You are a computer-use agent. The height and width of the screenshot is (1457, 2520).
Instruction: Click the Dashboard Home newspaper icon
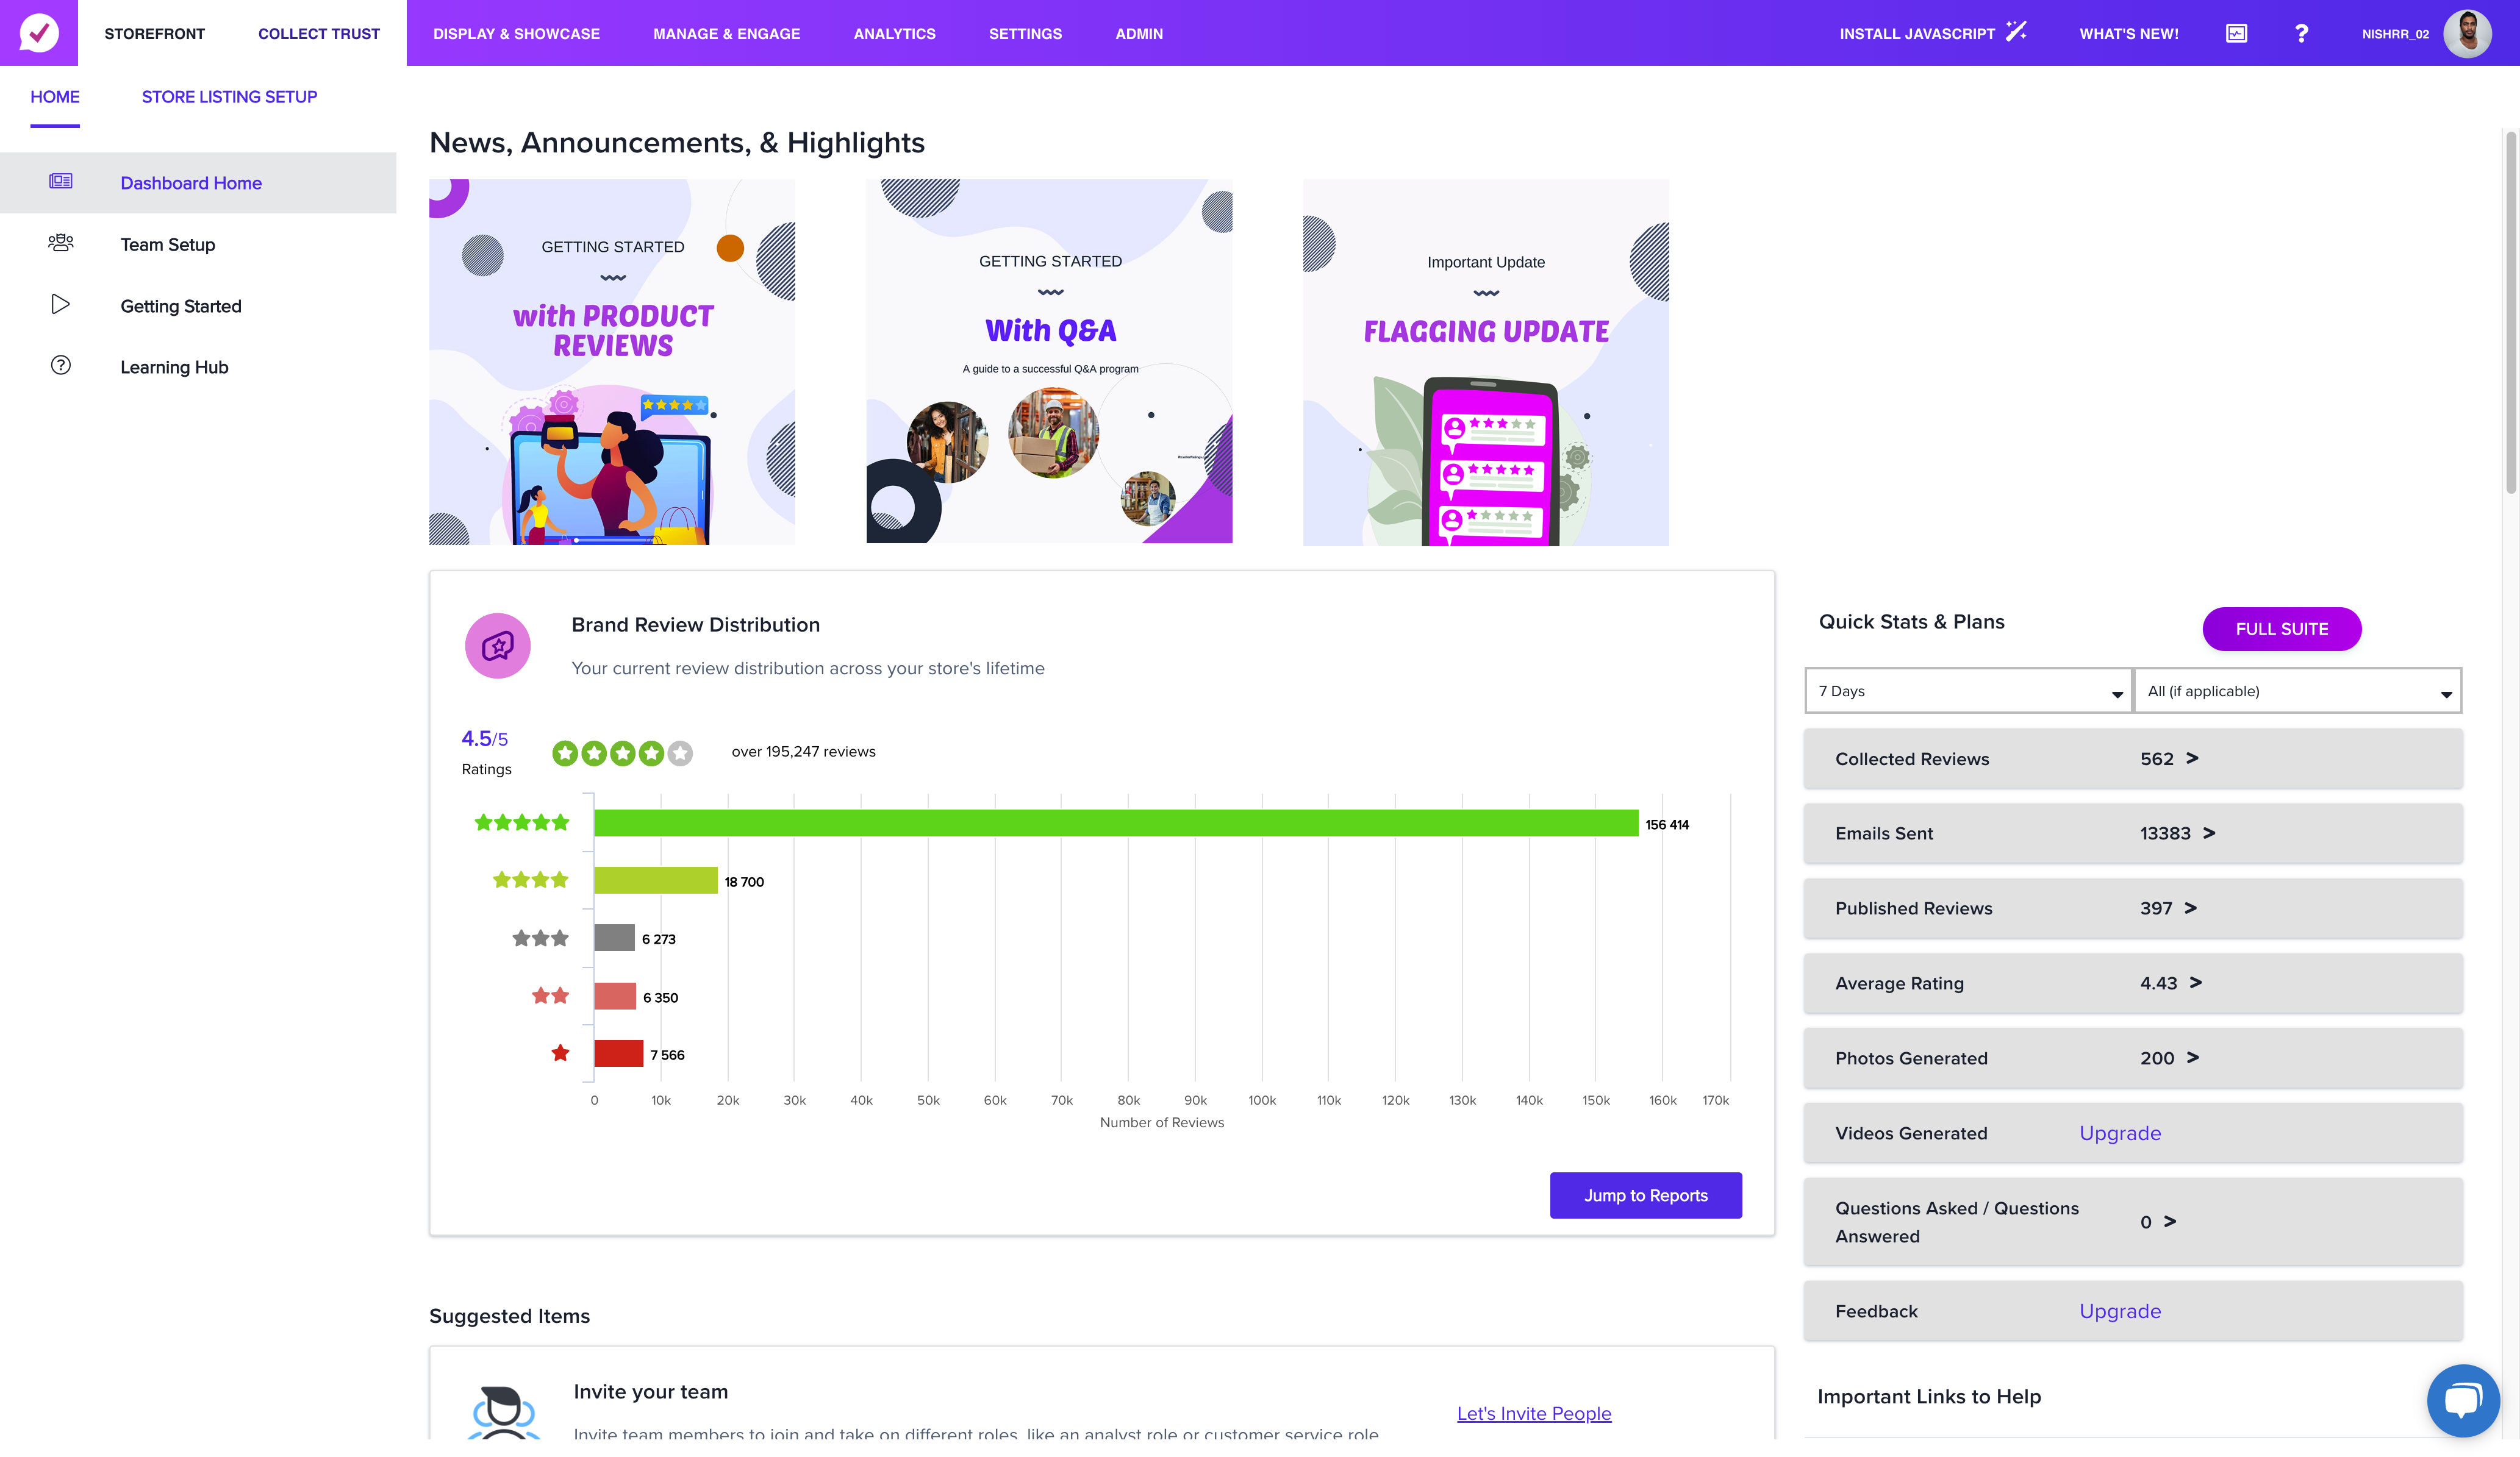click(61, 181)
